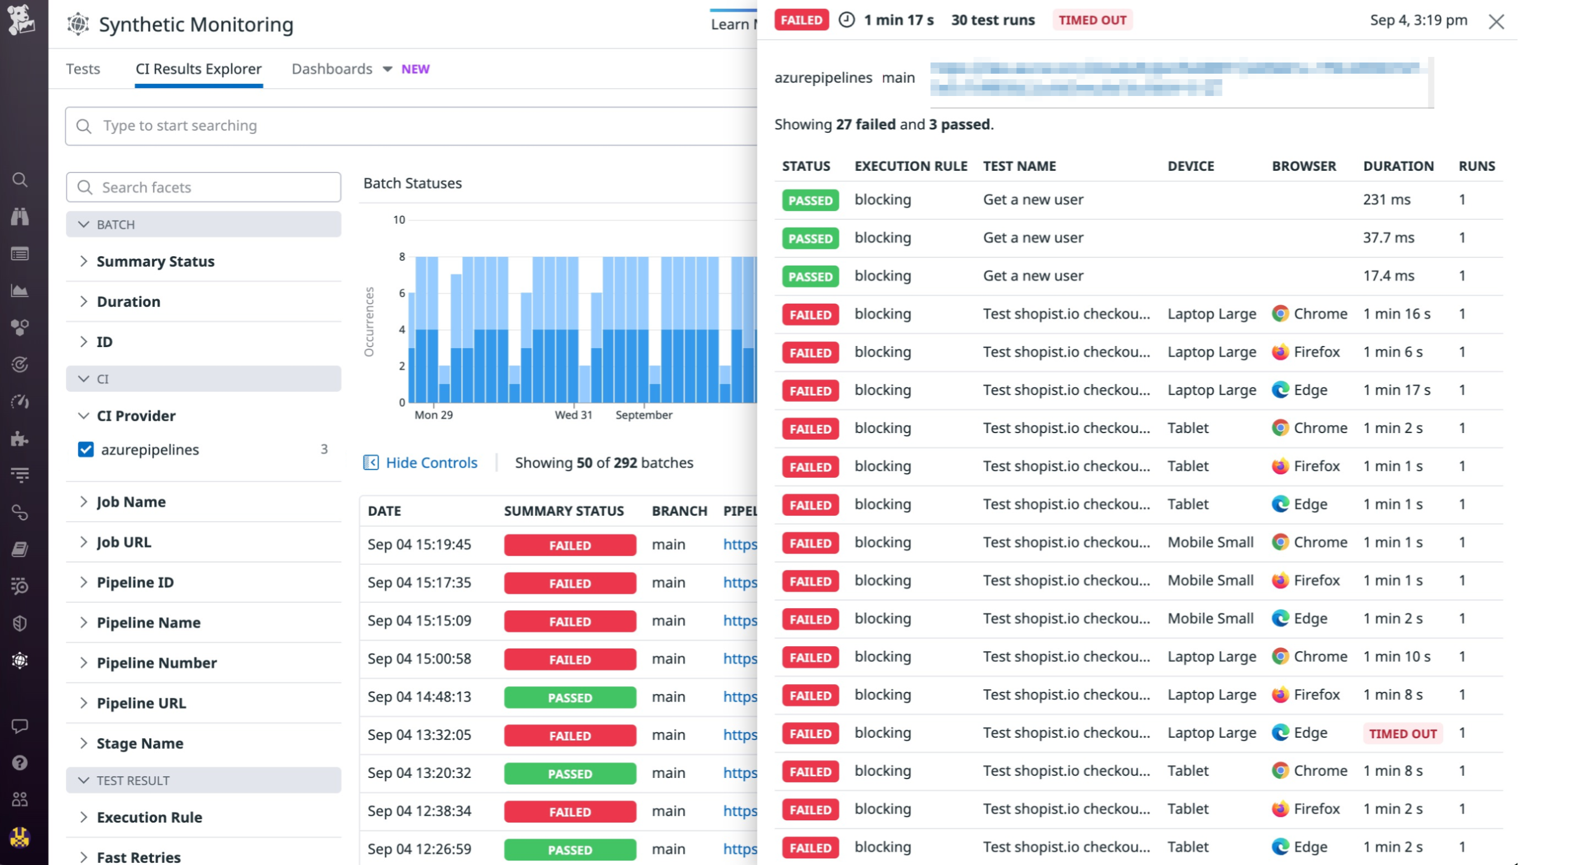Click Learn More in the top bar

tap(733, 24)
